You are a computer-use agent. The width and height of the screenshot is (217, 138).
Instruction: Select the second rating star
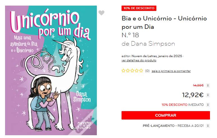(128, 71)
